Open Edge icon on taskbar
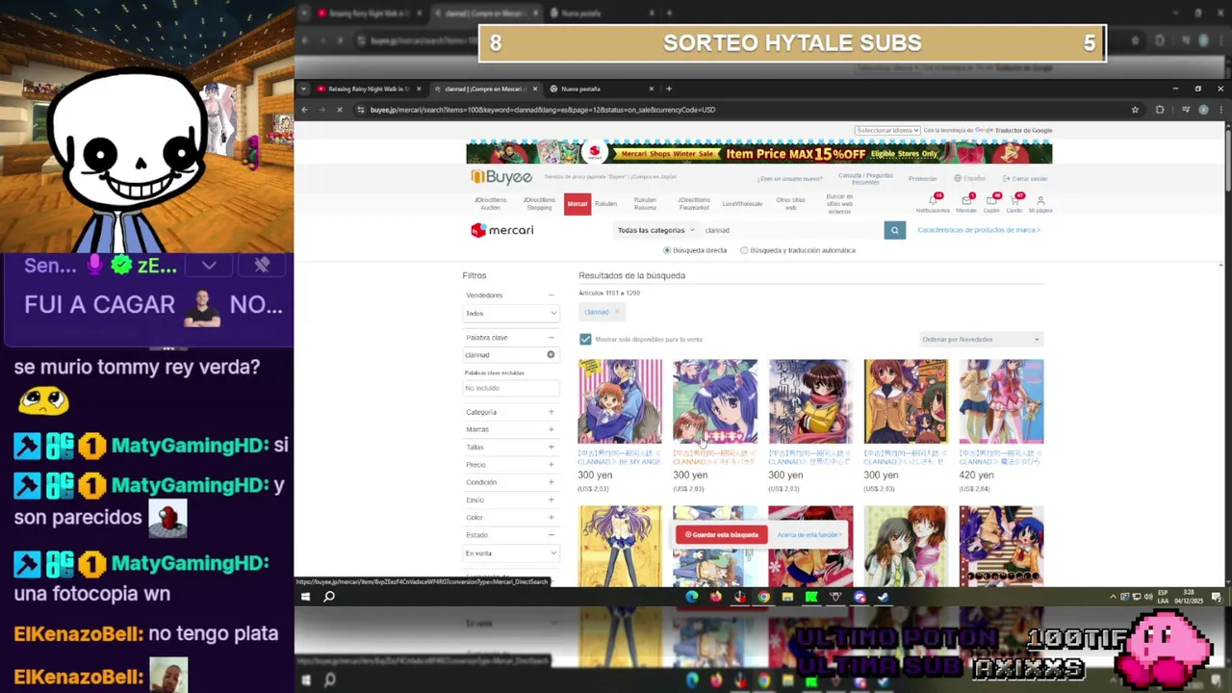The height and width of the screenshot is (693, 1232). pos(692,597)
